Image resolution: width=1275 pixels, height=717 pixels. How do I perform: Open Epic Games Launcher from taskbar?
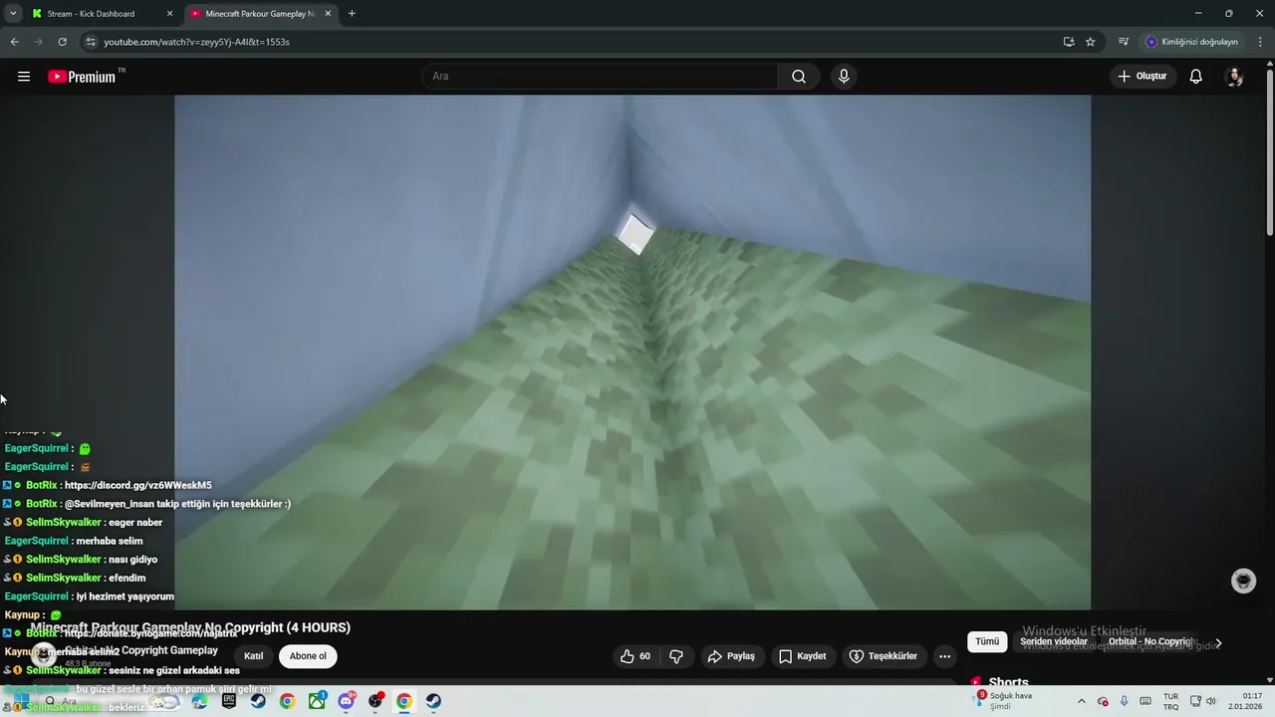pos(229,701)
